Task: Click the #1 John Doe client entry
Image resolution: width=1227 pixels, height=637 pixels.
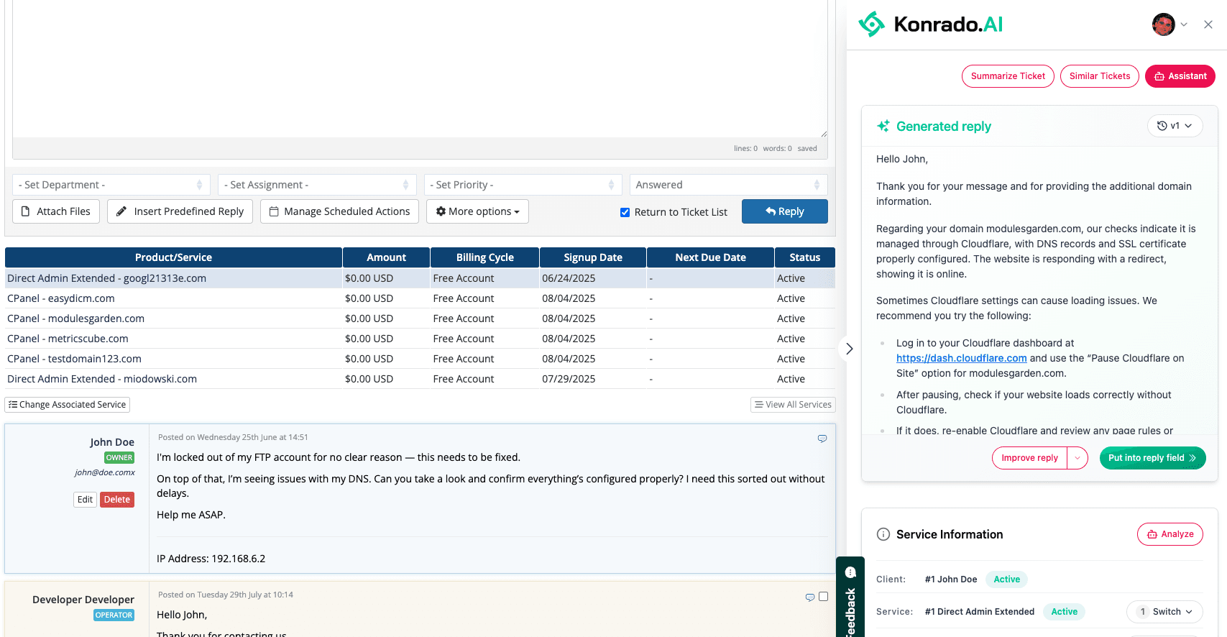Action: pyautogui.click(x=951, y=579)
